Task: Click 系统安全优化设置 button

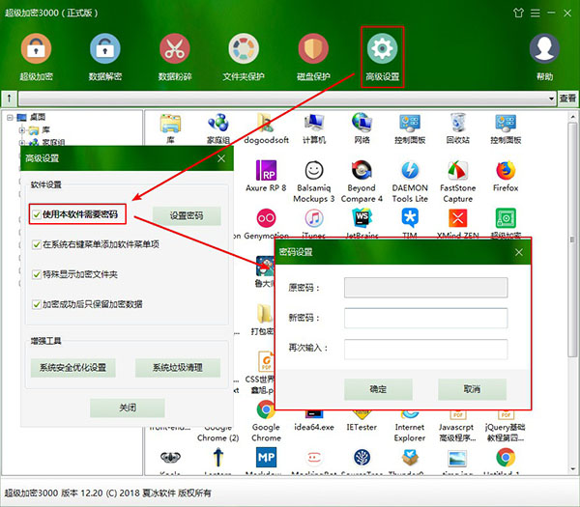Action: [72, 367]
